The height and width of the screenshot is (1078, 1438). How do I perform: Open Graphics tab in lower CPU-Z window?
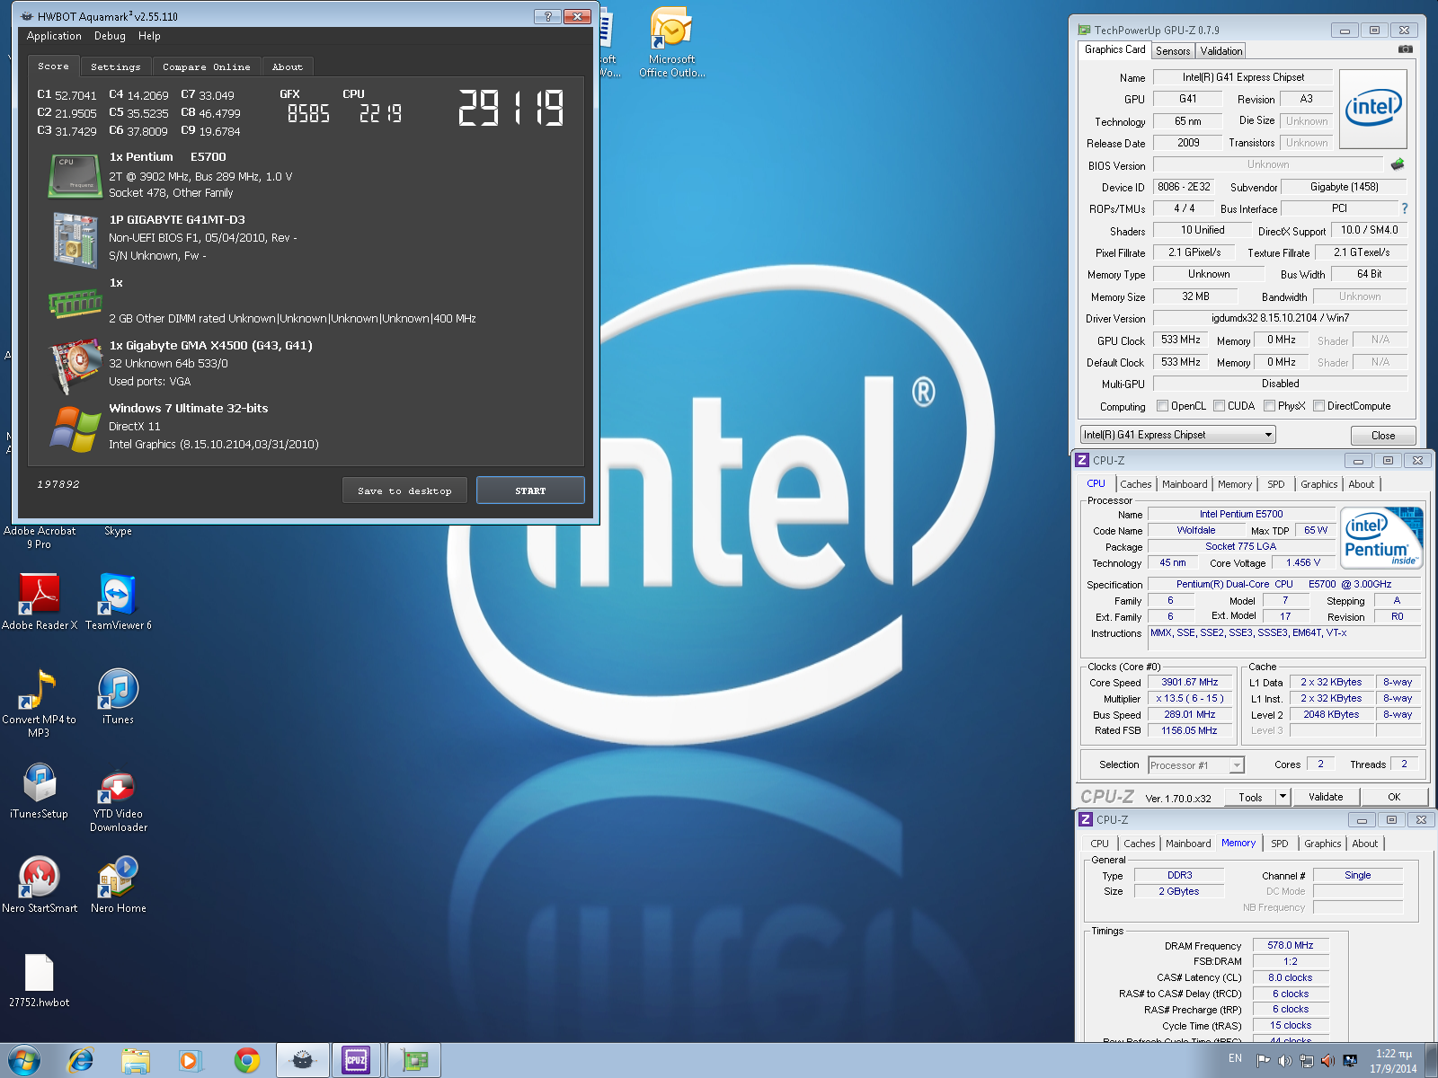(1323, 844)
